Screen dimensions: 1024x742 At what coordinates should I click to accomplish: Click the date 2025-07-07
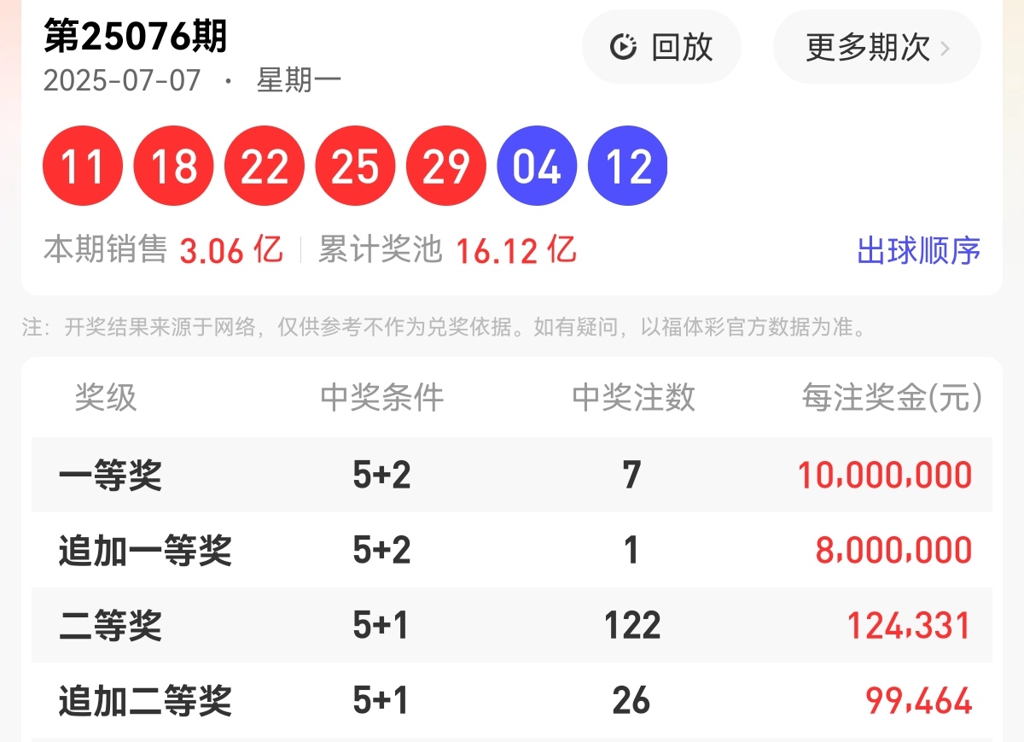tap(122, 81)
